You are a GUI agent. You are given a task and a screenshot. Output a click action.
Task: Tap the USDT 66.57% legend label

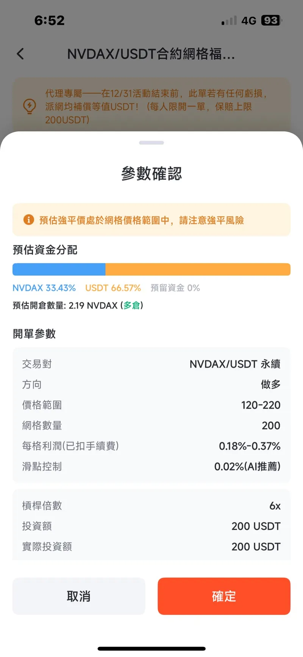113,288
